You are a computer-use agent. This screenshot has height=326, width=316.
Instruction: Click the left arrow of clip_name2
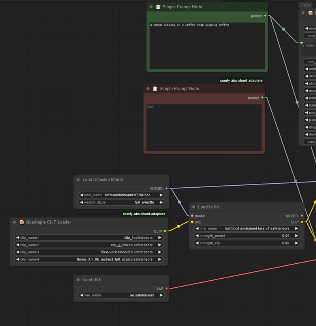coord(17,245)
